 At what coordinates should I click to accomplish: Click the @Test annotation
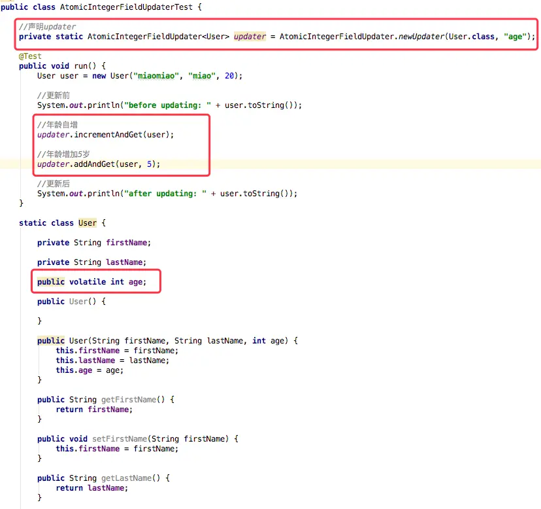click(x=30, y=56)
